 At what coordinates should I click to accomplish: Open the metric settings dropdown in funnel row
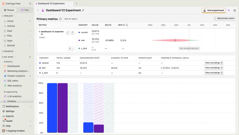click(x=71, y=48)
